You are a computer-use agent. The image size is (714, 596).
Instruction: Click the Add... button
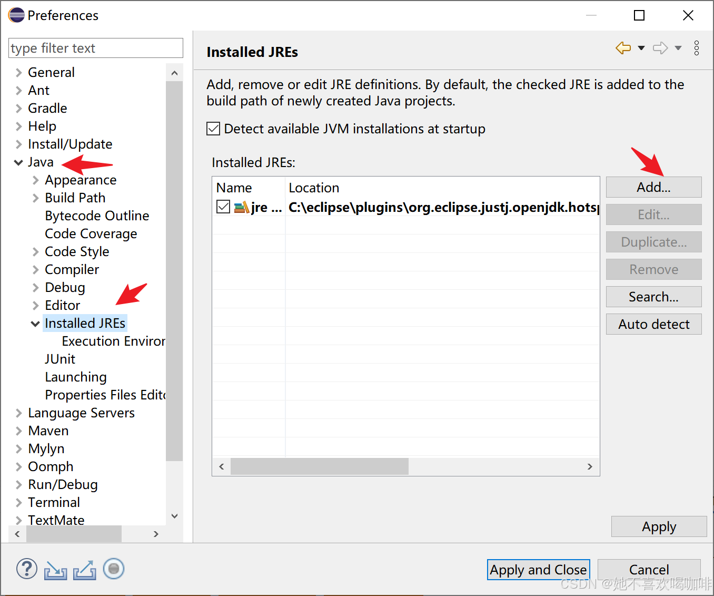(653, 187)
